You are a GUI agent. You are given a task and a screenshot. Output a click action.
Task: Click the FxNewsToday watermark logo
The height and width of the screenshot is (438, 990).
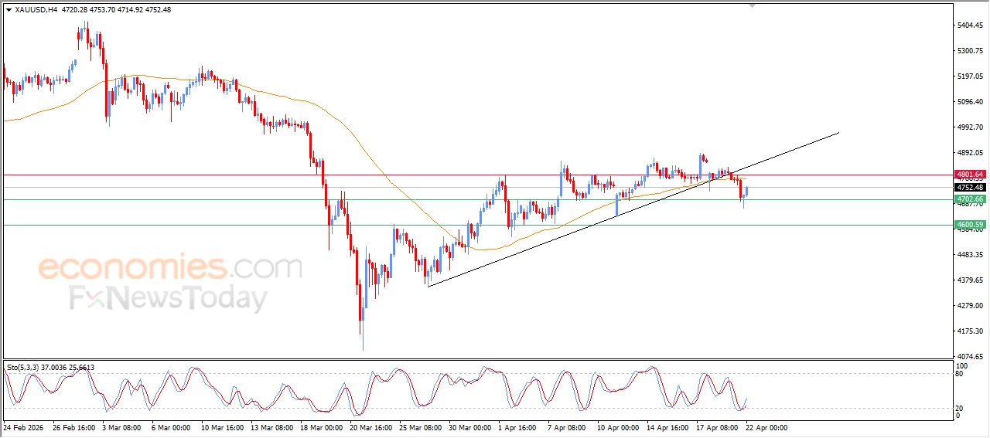tap(169, 298)
